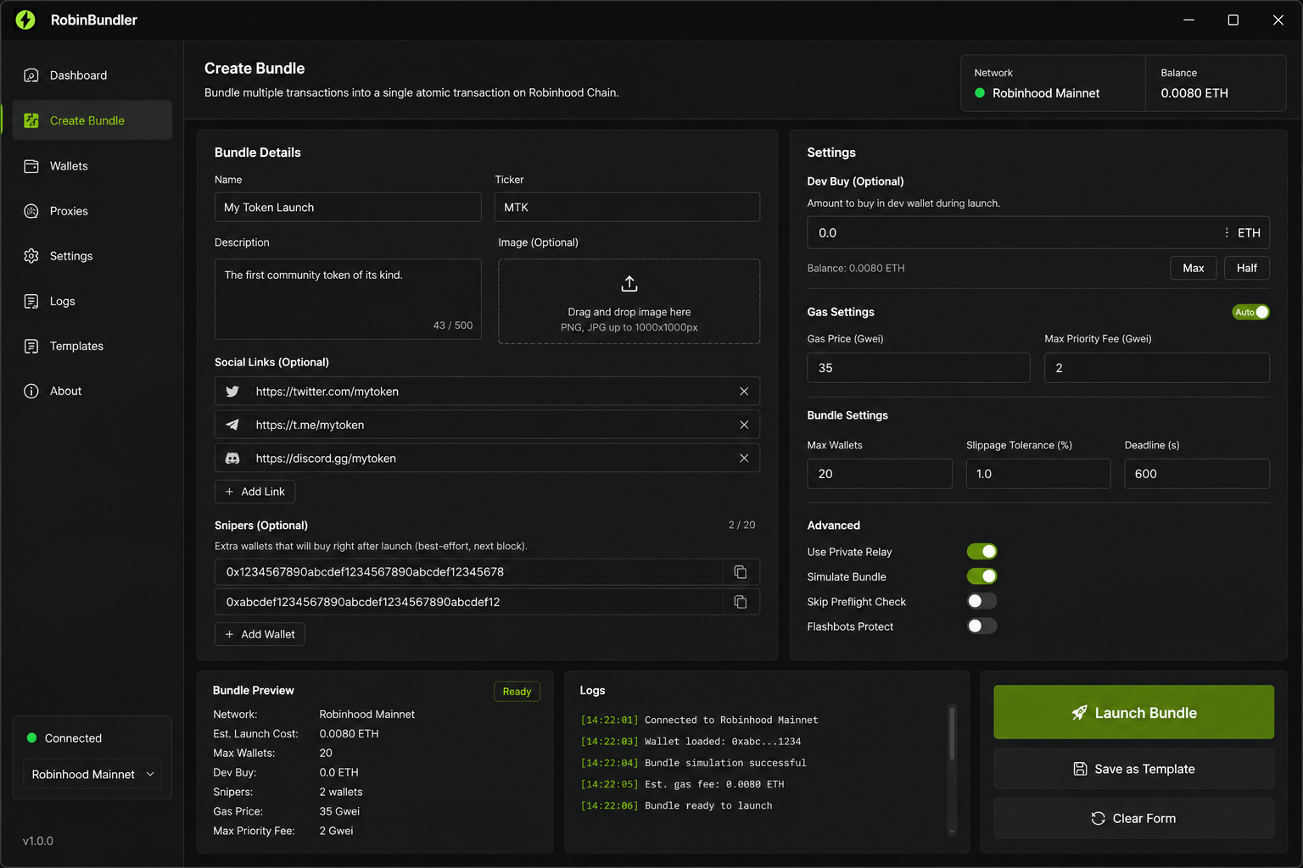Click Save as Template
This screenshot has height=868, width=1303.
(x=1134, y=769)
